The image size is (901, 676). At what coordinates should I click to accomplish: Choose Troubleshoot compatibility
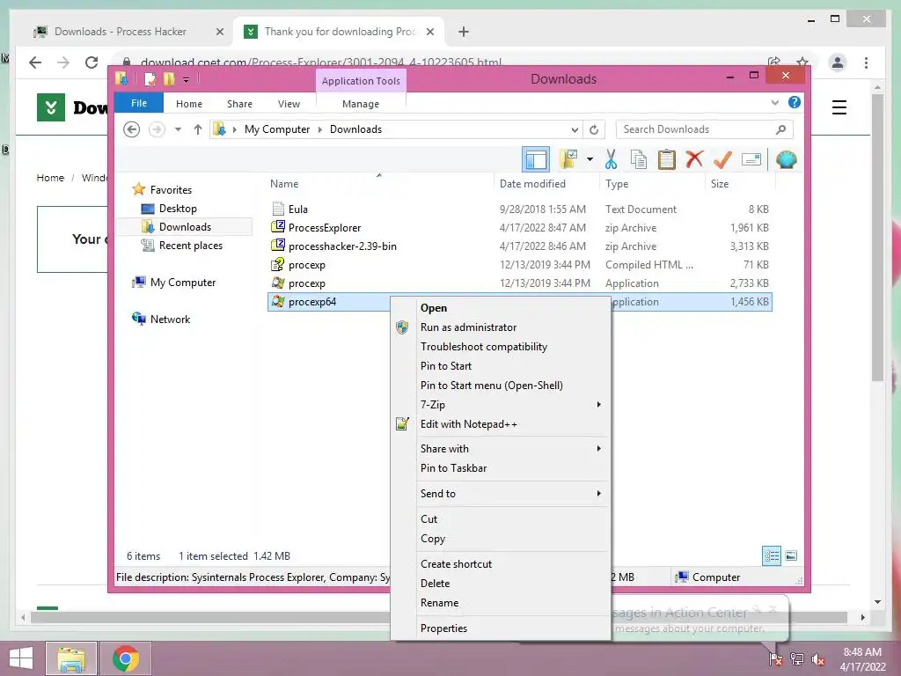484,347
